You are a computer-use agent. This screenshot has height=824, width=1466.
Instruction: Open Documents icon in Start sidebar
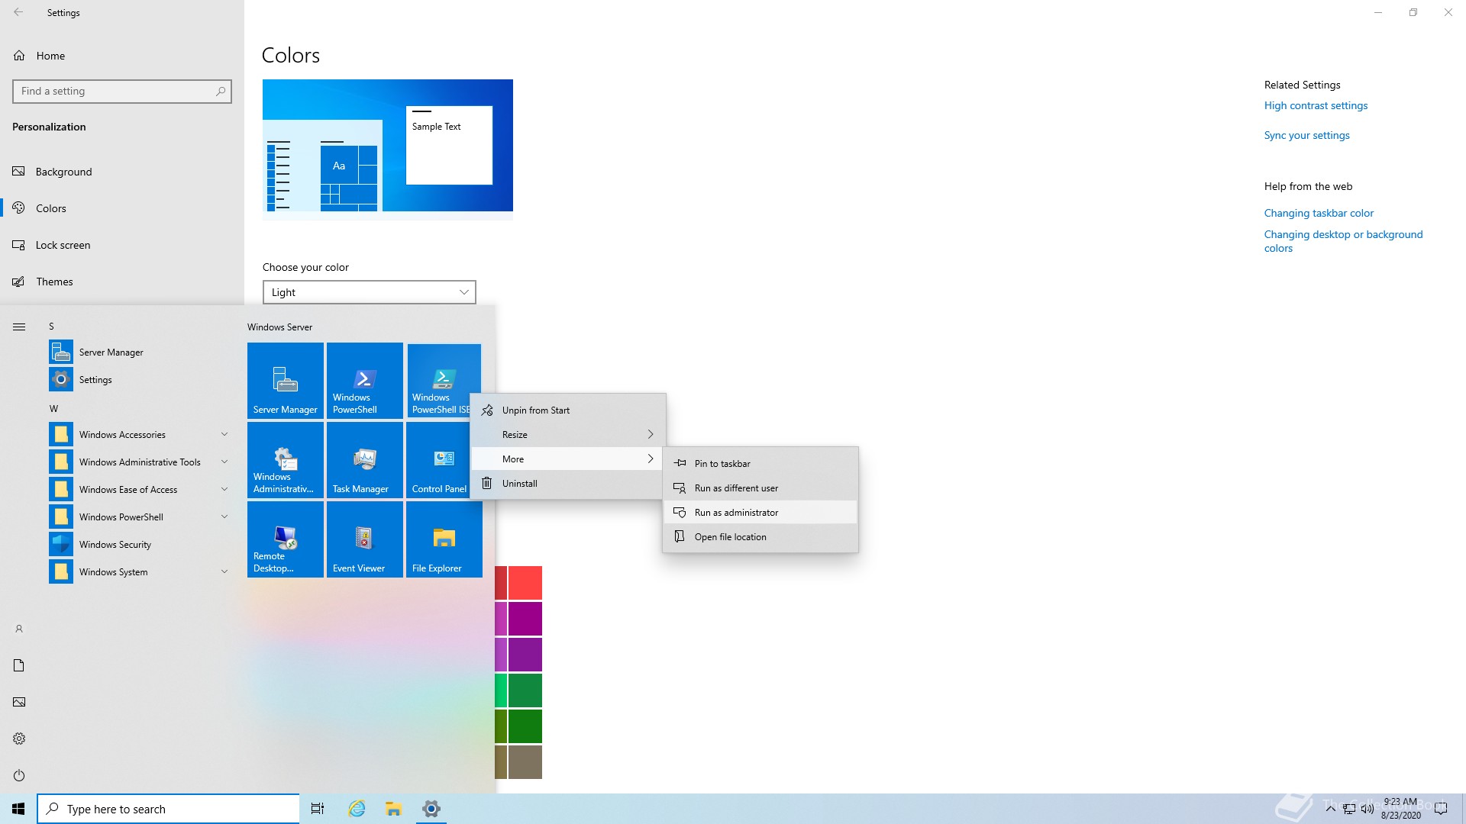click(19, 665)
